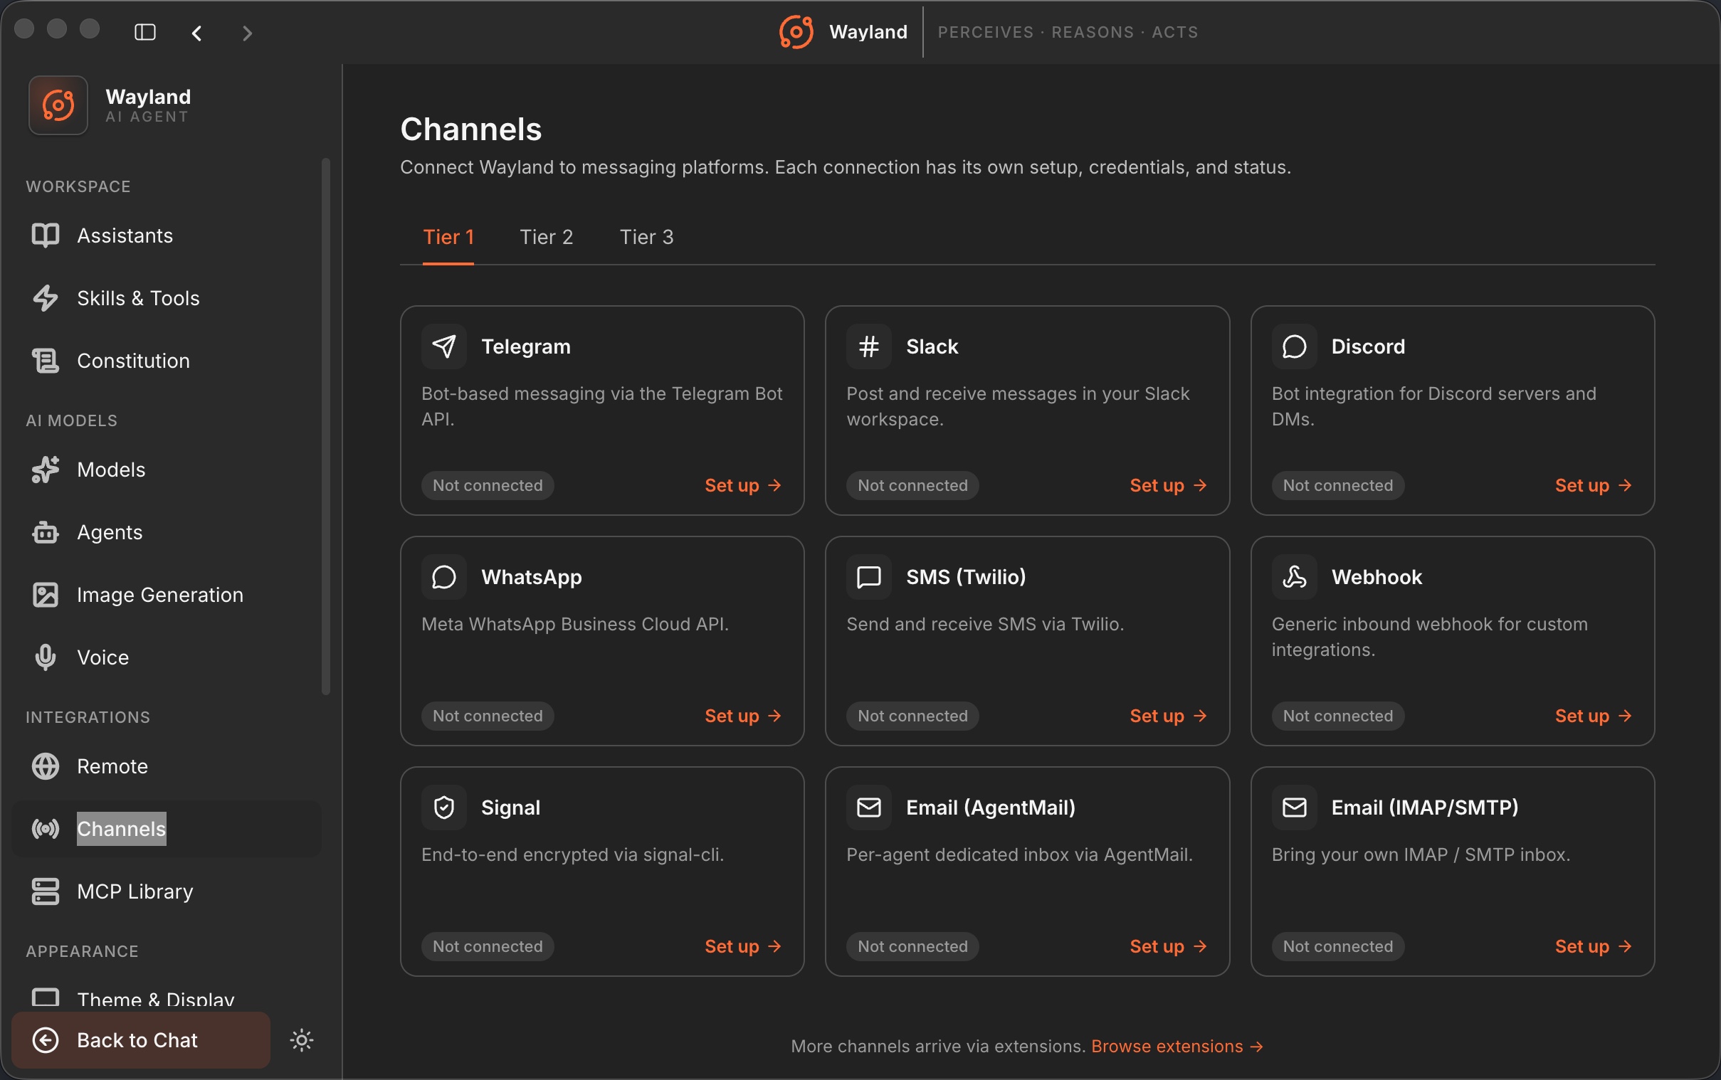The width and height of the screenshot is (1721, 1080).
Task: Open MCP Library server icon
Action: 46,891
